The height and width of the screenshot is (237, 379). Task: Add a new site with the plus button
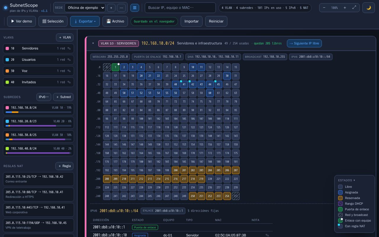(x=111, y=8)
